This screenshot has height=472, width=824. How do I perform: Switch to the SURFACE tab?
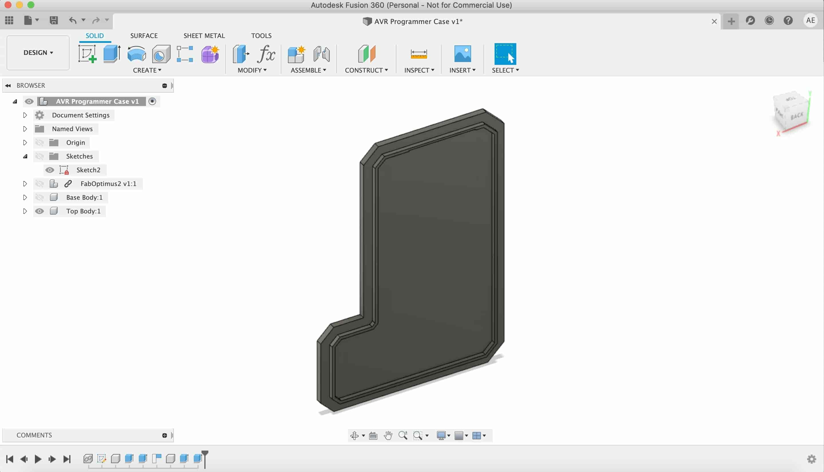tap(144, 36)
